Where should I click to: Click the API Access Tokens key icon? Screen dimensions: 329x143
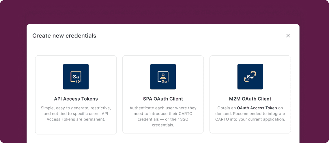pyautogui.click(x=76, y=77)
